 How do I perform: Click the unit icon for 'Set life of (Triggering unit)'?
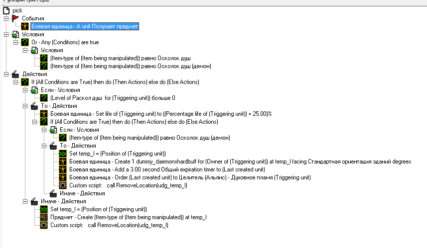click(44, 114)
